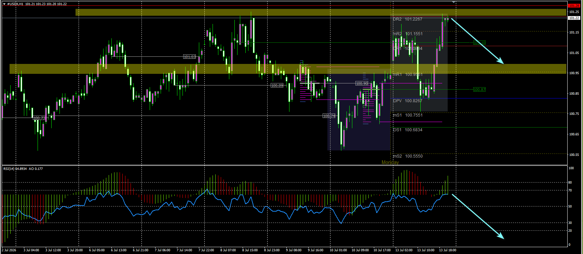This screenshot has width=583, height=254.
Task: Click the 8 Jul 15:00 time axis label
Action: pos(250,250)
